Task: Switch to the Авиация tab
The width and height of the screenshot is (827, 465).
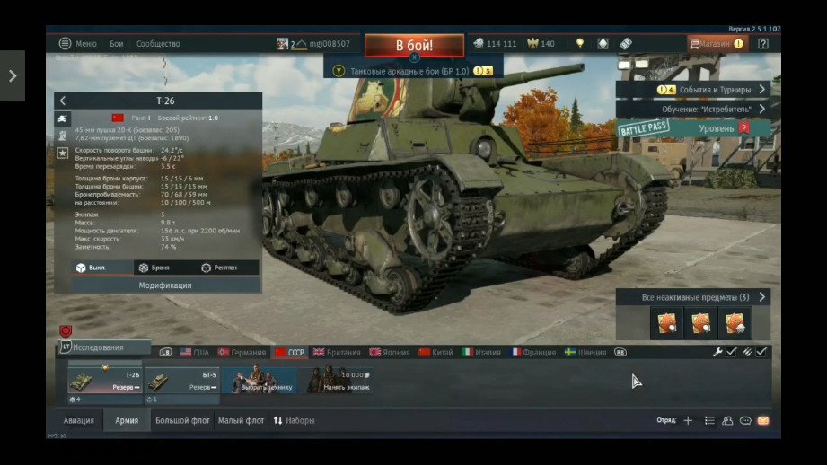Action: [x=78, y=420]
